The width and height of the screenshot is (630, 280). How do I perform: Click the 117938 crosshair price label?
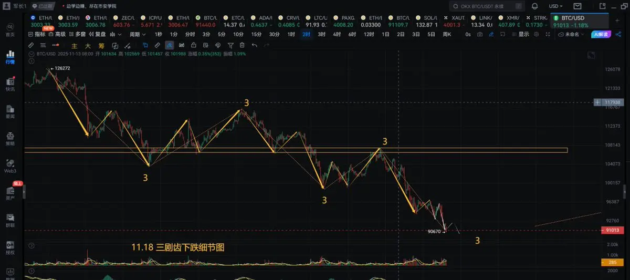[x=613, y=102]
